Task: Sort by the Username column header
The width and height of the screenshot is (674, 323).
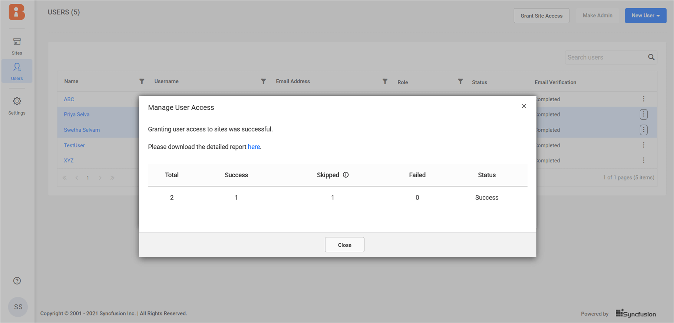Action: pos(166,81)
